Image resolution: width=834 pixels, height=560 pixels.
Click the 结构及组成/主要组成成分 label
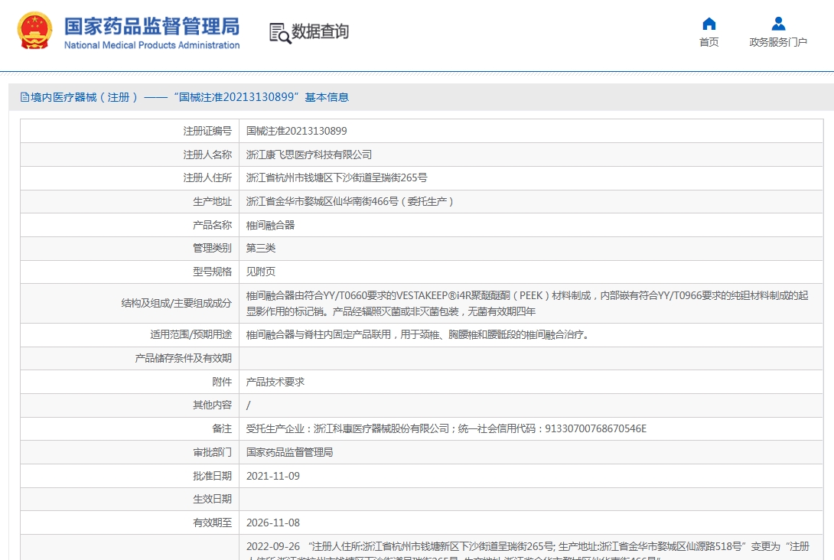(x=177, y=303)
